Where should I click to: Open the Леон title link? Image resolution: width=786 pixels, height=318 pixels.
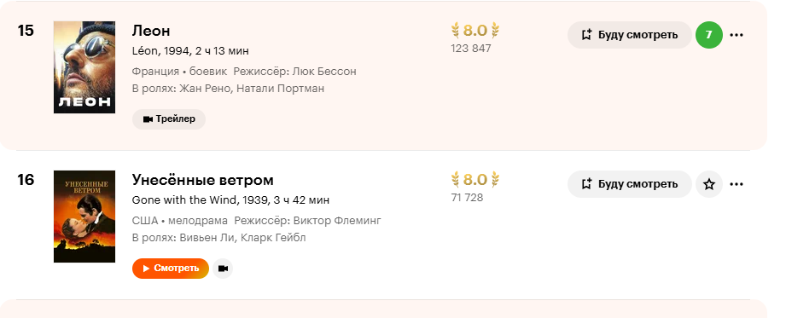coord(151,31)
